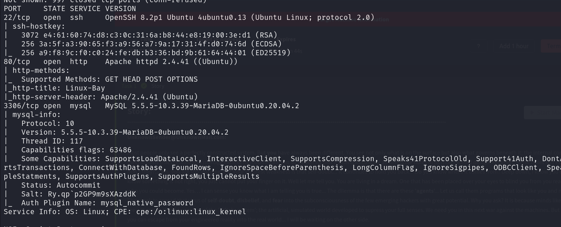Click the red Terminate button at right edge
561x227 pixels.
click(551, 46)
